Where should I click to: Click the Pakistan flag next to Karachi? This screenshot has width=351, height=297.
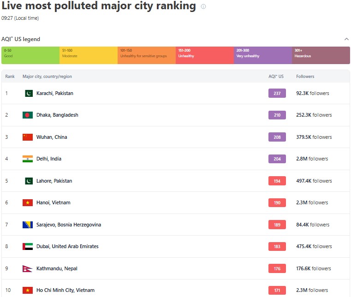click(29, 93)
